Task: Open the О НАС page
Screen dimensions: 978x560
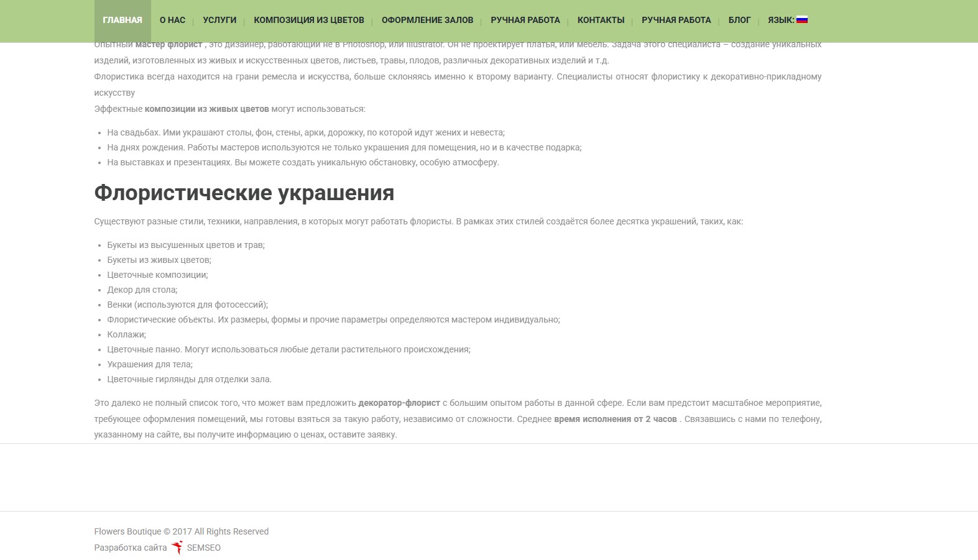Action: [x=172, y=21]
